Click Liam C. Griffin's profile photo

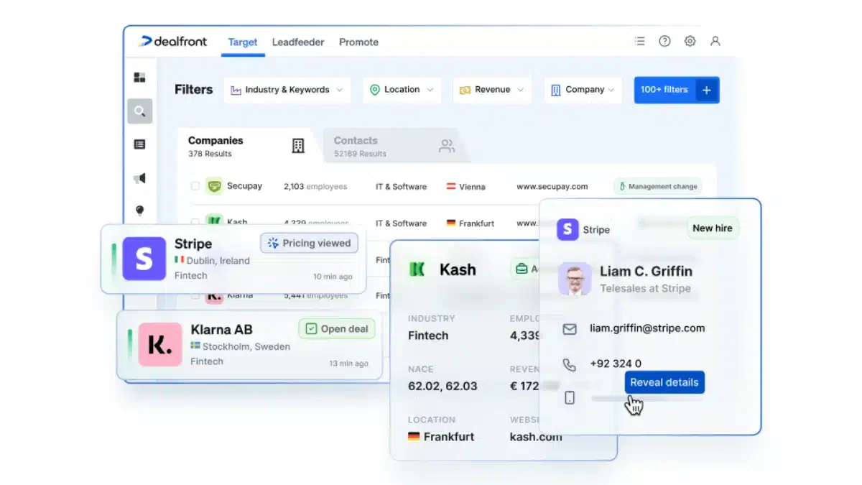coord(575,279)
